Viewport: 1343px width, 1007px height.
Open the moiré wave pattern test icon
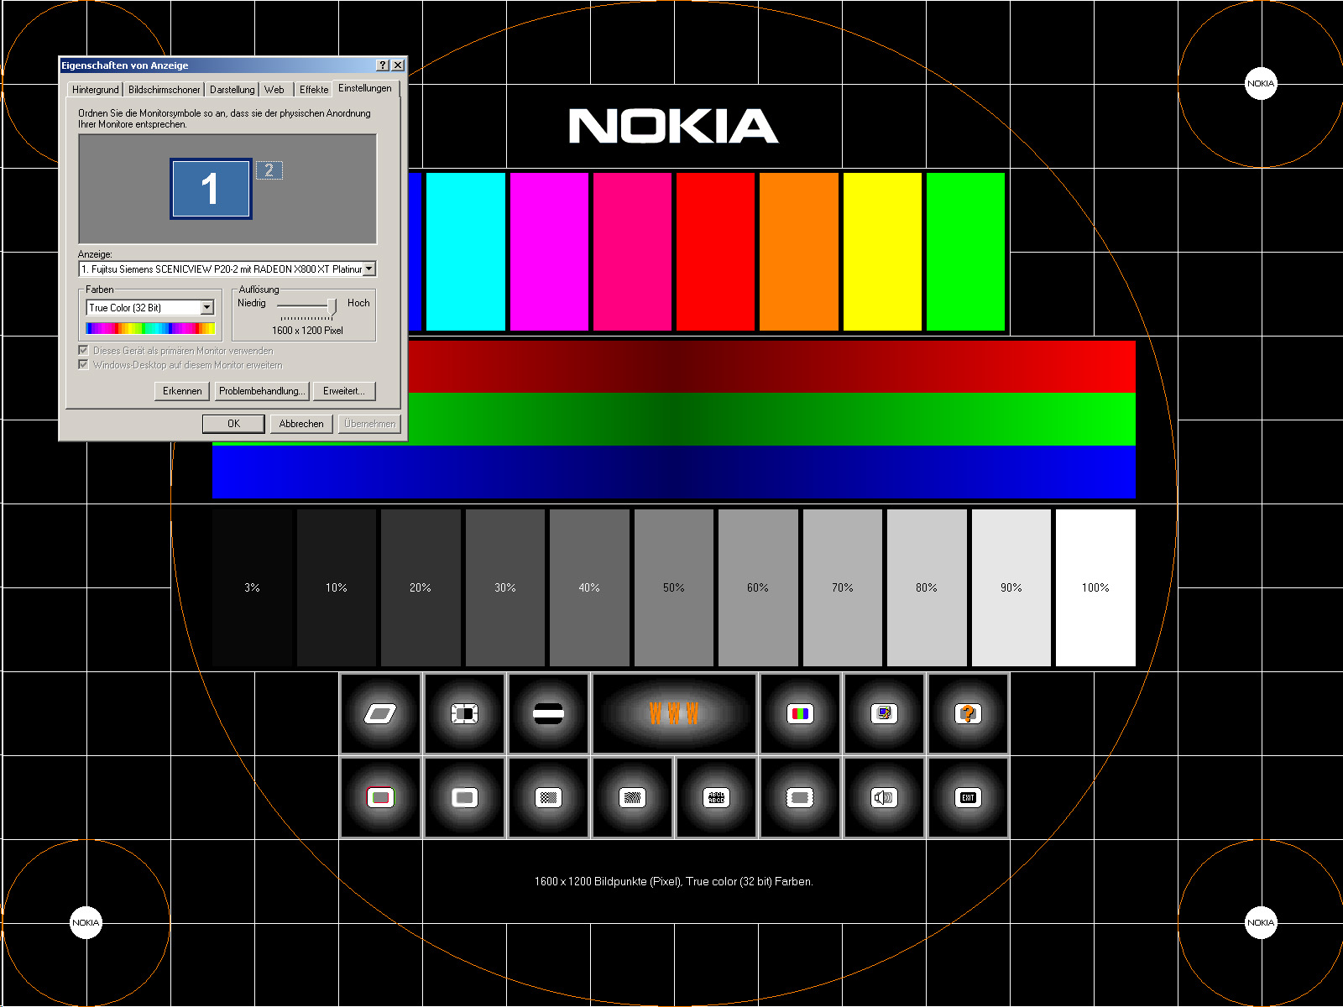click(632, 797)
